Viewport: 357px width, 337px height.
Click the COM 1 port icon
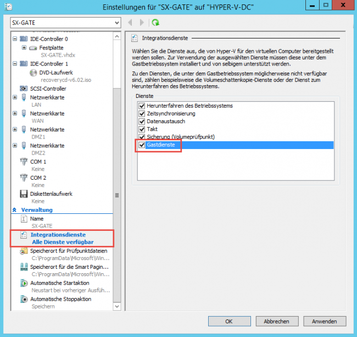point(24,162)
